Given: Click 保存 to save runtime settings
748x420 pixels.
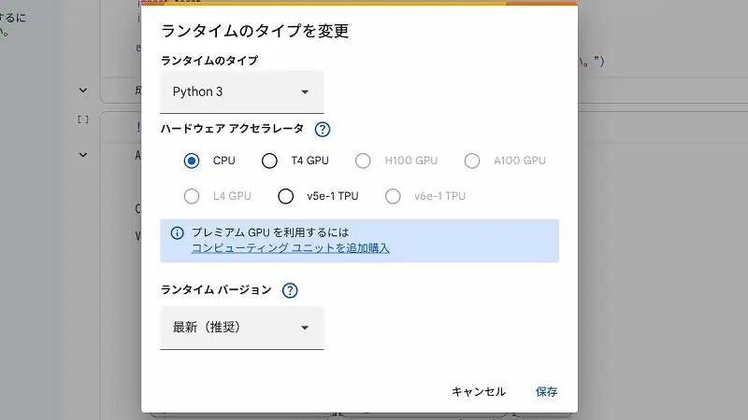Looking at the screenshot, I should coord(546,392).
